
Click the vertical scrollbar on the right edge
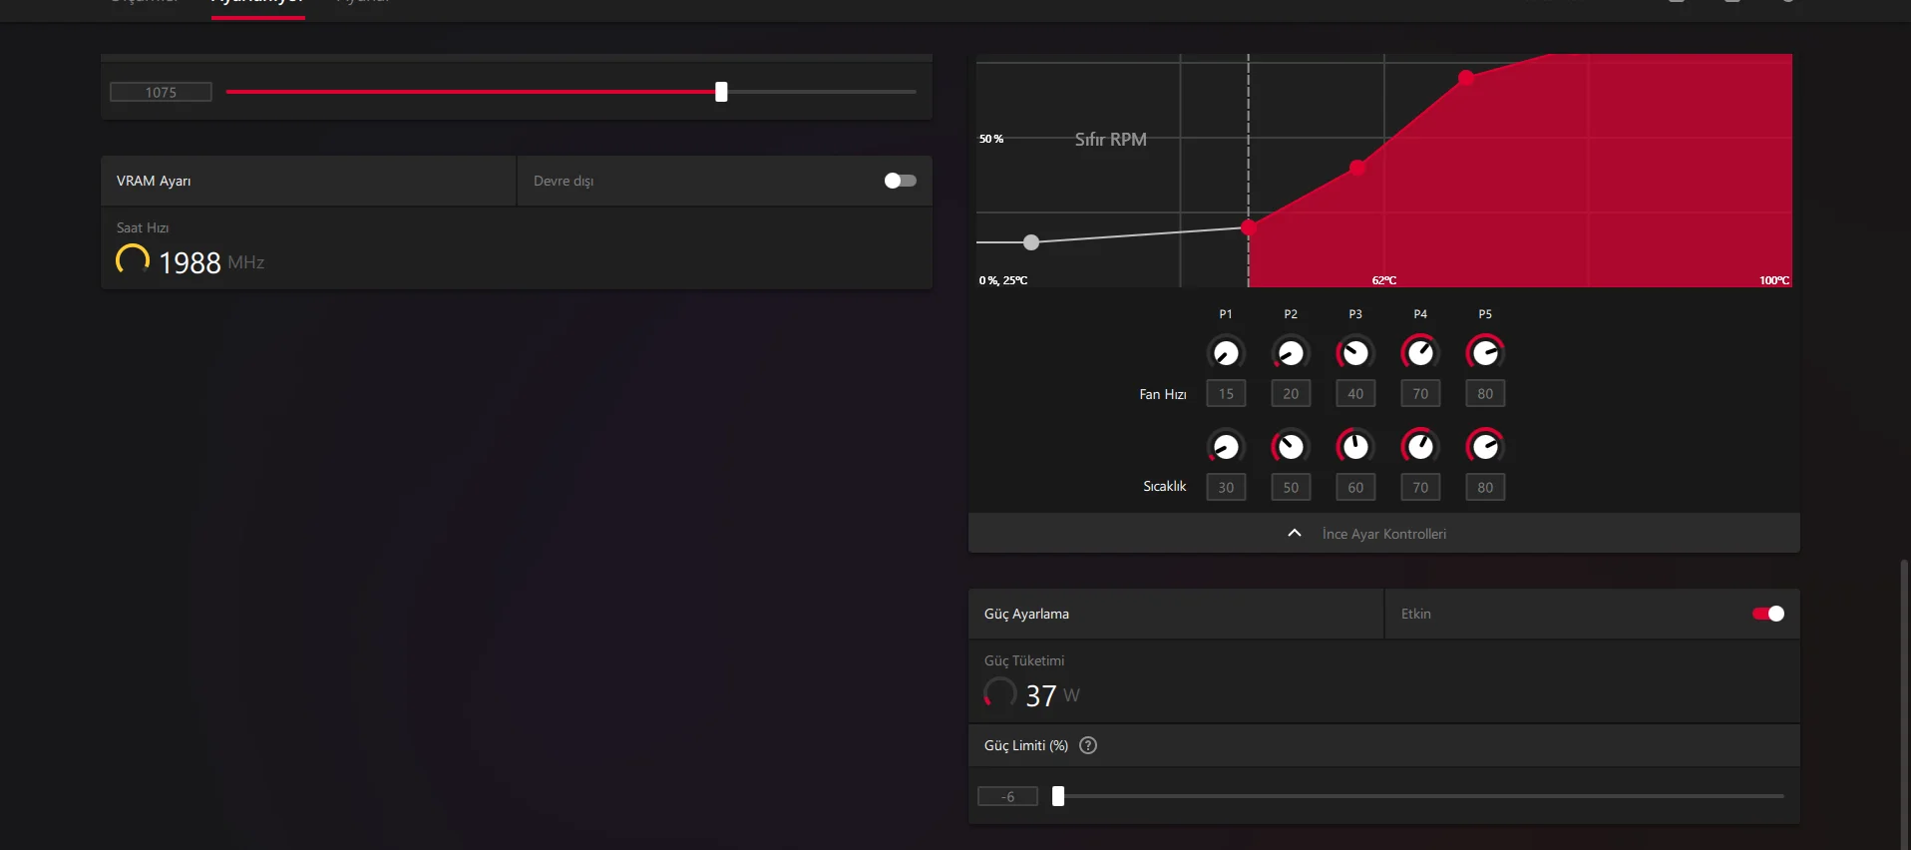point(1905,703)
